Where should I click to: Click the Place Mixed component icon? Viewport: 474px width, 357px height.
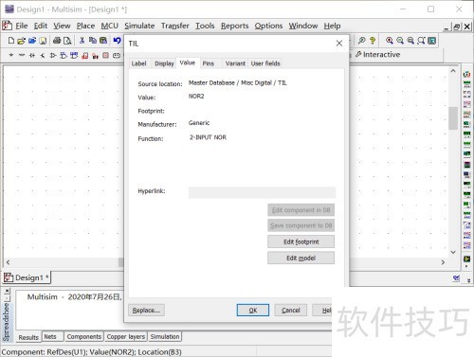click(95, 56)
